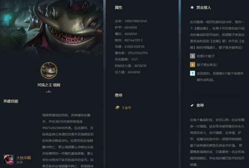Viewport: 249px width, 168px height.
Task: Open the 赏金猎人 trait heading
Action: pyautogui.click(x=203, y=8)
